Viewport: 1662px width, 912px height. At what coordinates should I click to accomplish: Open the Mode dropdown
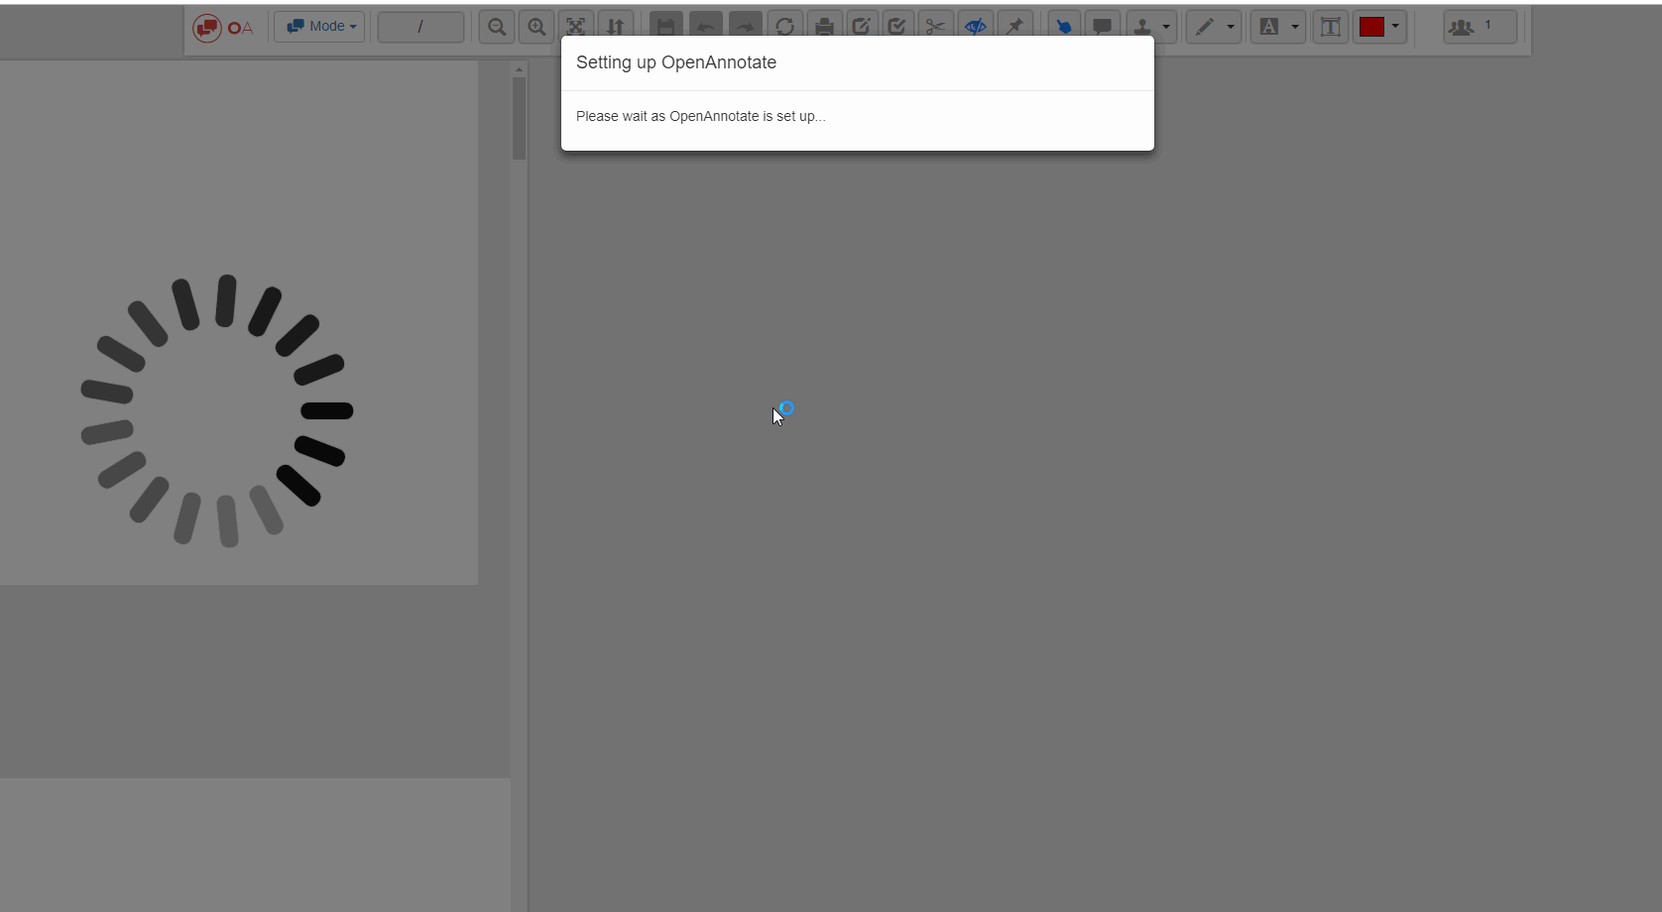[x=319, y=27]
